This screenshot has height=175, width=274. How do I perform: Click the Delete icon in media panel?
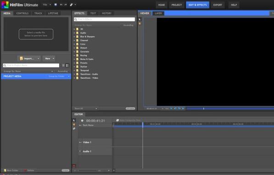pos(25,170)
